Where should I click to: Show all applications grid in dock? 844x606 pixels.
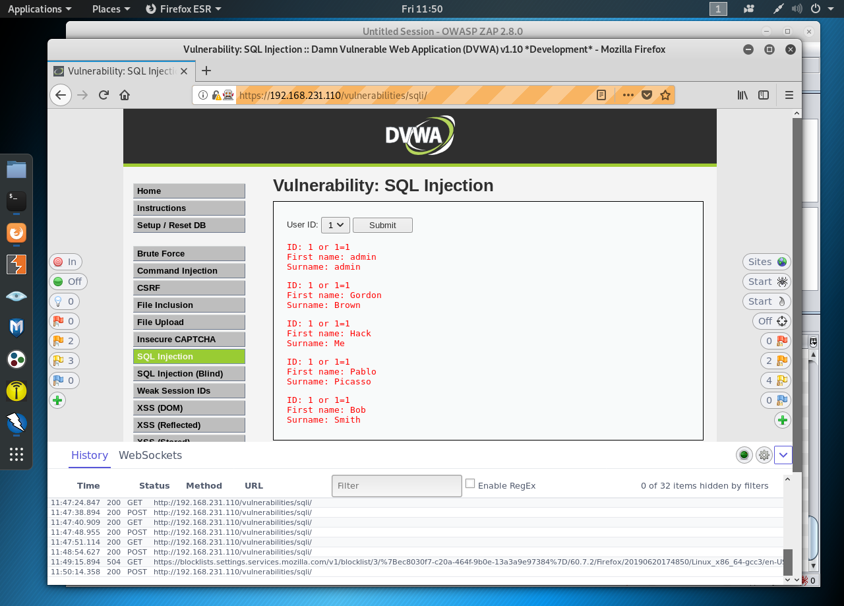(x=16, y=454)
